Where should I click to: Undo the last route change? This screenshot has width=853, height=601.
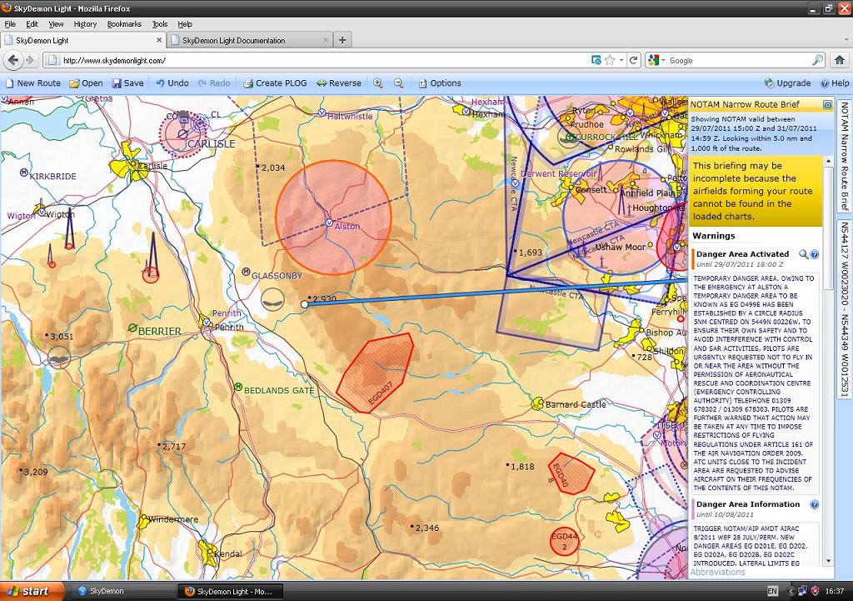(172, 83)
